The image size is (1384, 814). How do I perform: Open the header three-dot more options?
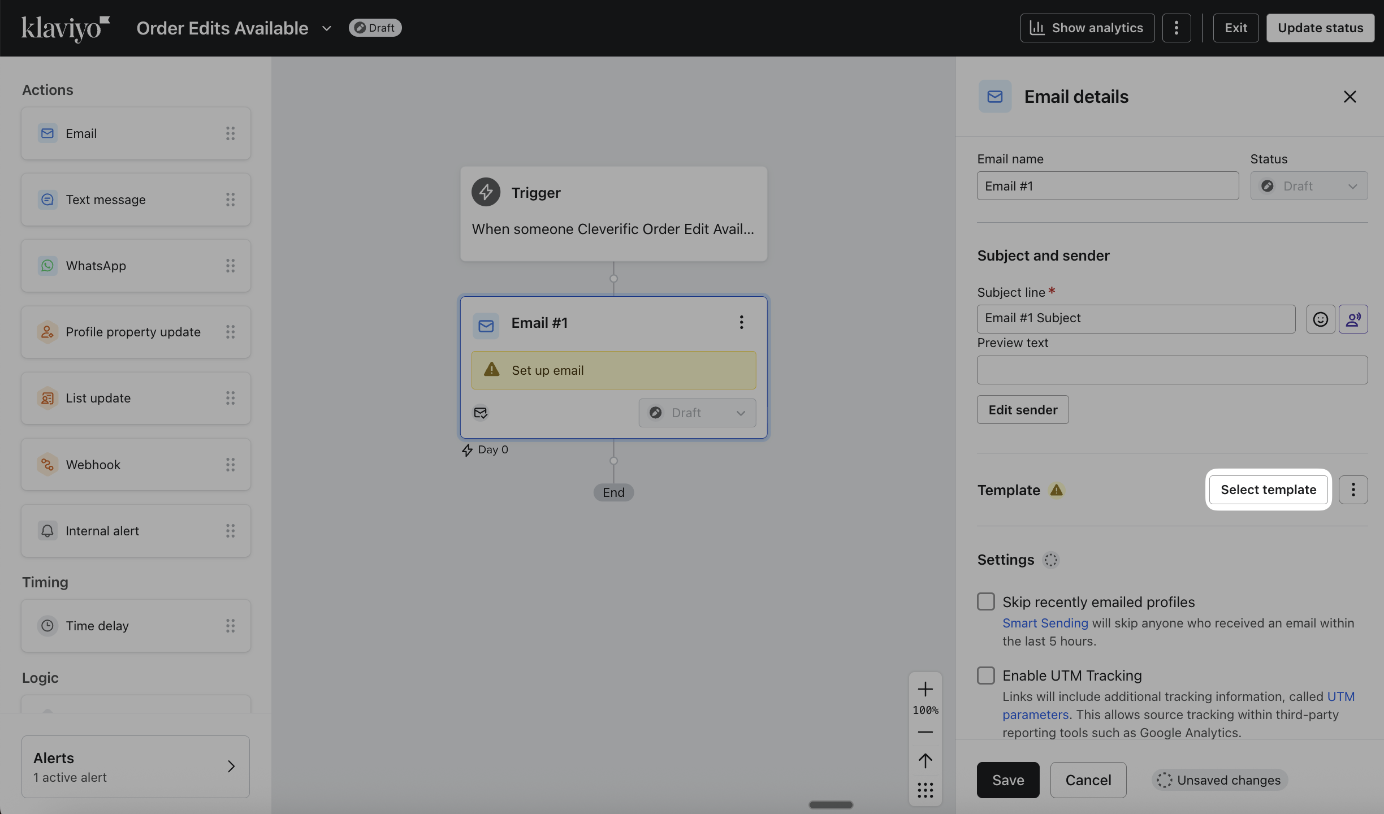(x=1176, y=28)
